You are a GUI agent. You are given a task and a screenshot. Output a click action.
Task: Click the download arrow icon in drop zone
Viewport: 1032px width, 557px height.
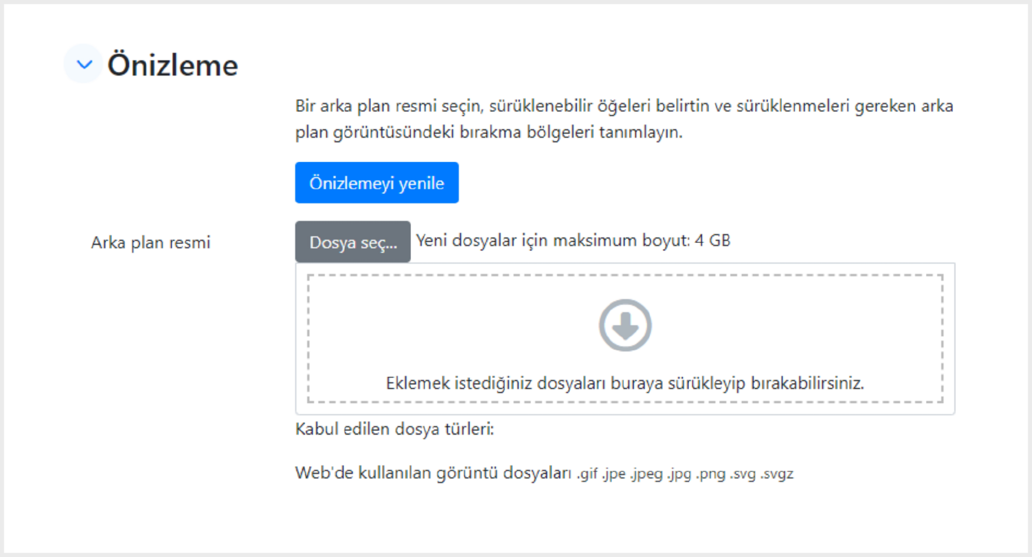[625, 325]
